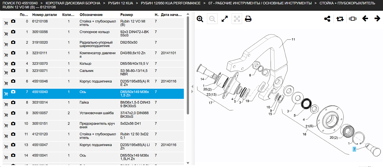Image resolution: width=383 pixels, height=167 pixels.
Task: Add part 32310070 to cart
Action: point(6,64)
